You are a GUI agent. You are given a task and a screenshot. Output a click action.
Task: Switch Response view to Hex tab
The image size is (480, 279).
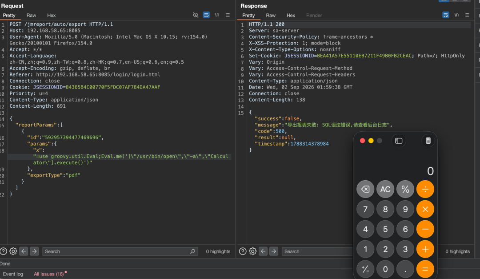291,15
